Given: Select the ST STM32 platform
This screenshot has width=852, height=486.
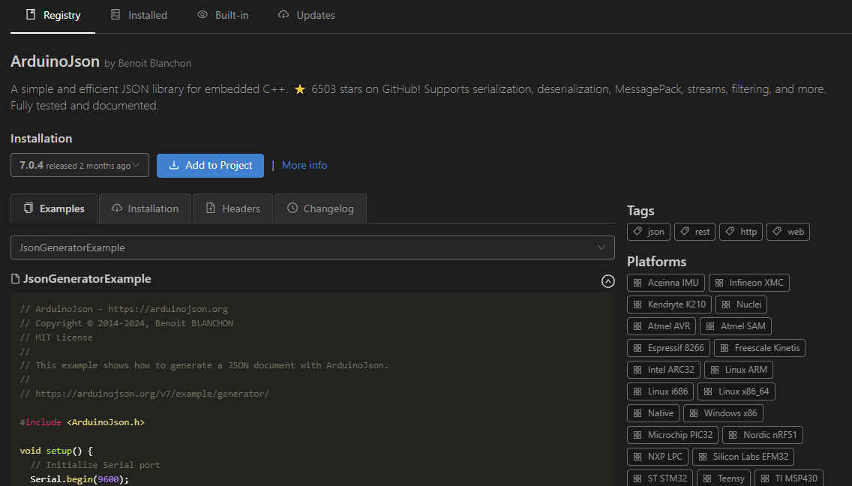Looking at the screenshot, I should point(660,478).
